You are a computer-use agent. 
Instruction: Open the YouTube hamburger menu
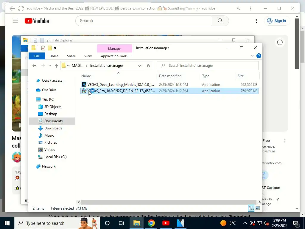tap(15, 21)
